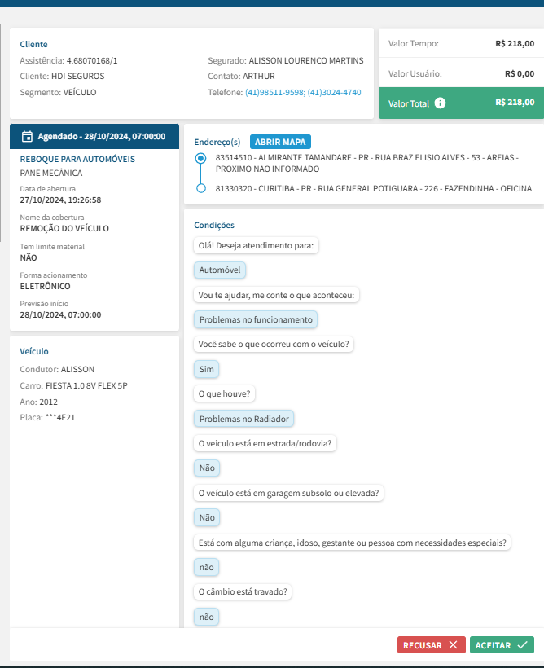Select the destination address circle marker

point(201,189)
